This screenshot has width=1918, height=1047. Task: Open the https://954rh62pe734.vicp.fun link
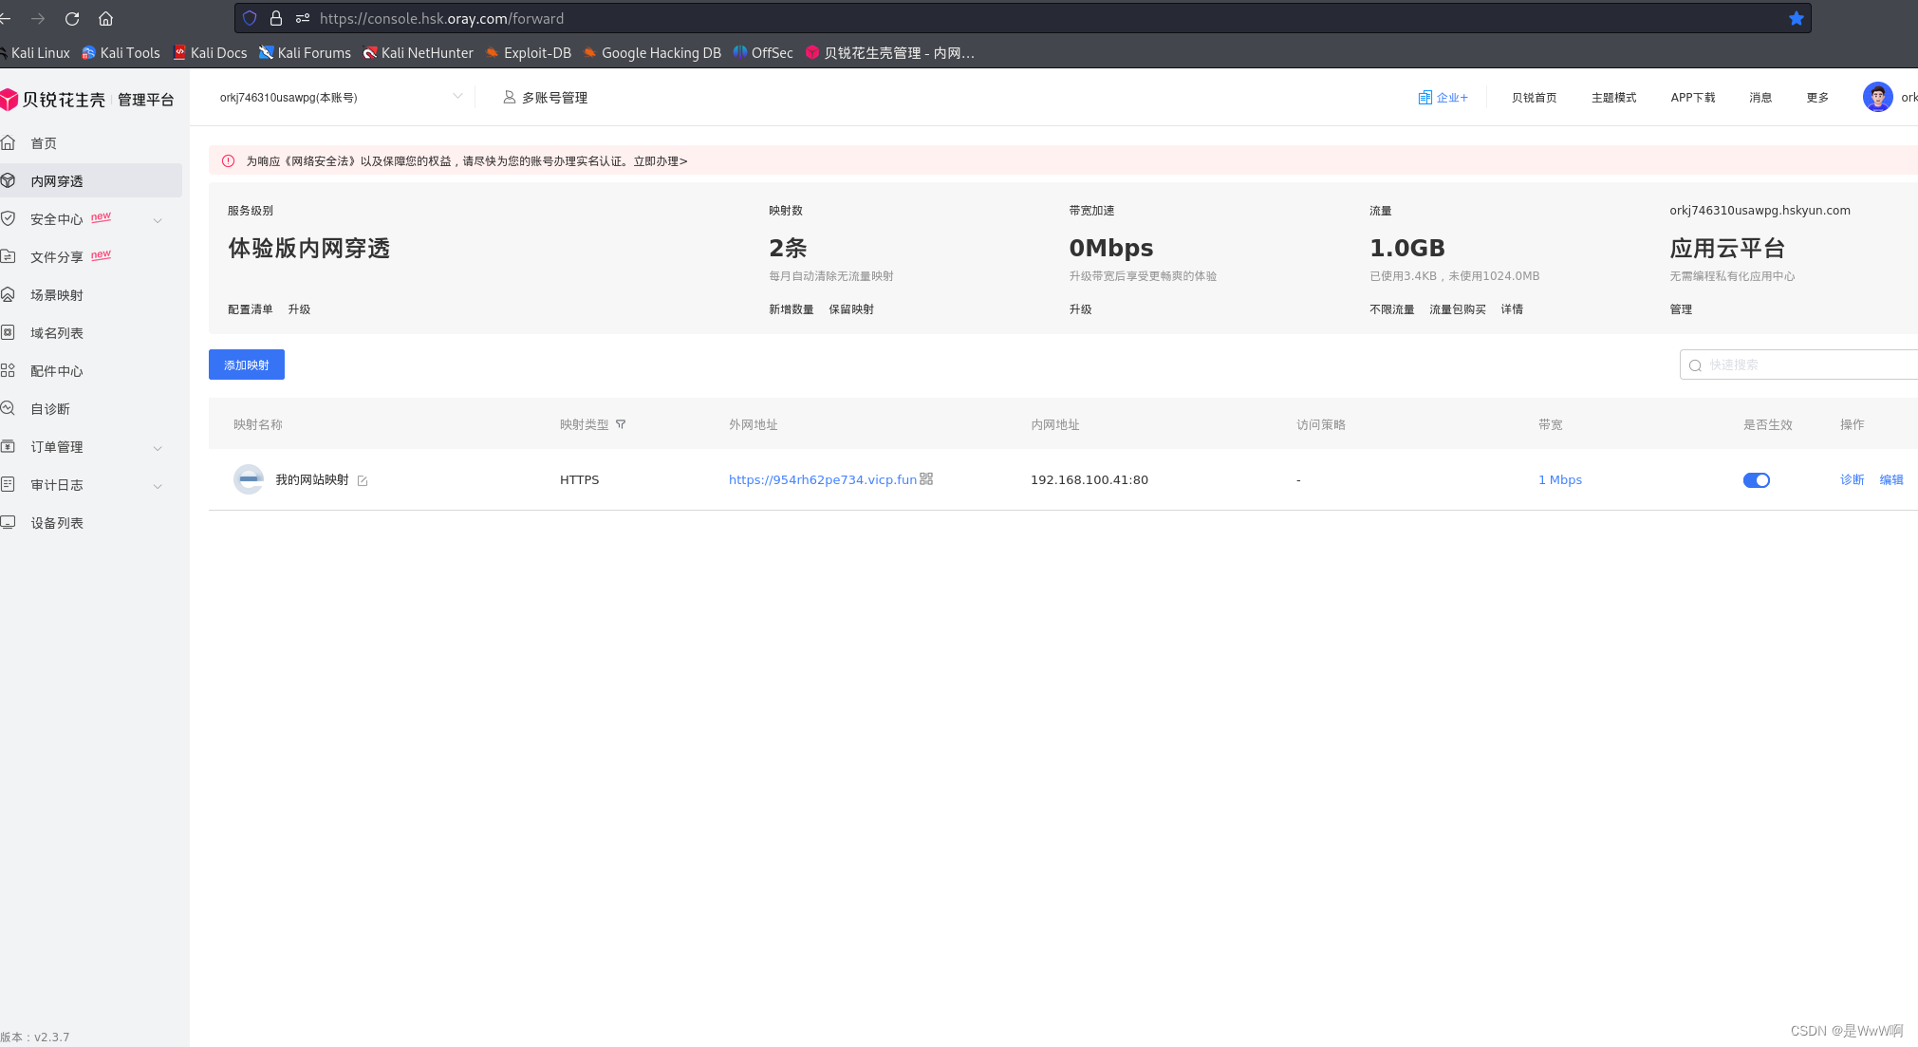[x=822, y=480]
